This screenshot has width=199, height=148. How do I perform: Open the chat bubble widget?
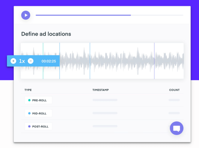177,128
